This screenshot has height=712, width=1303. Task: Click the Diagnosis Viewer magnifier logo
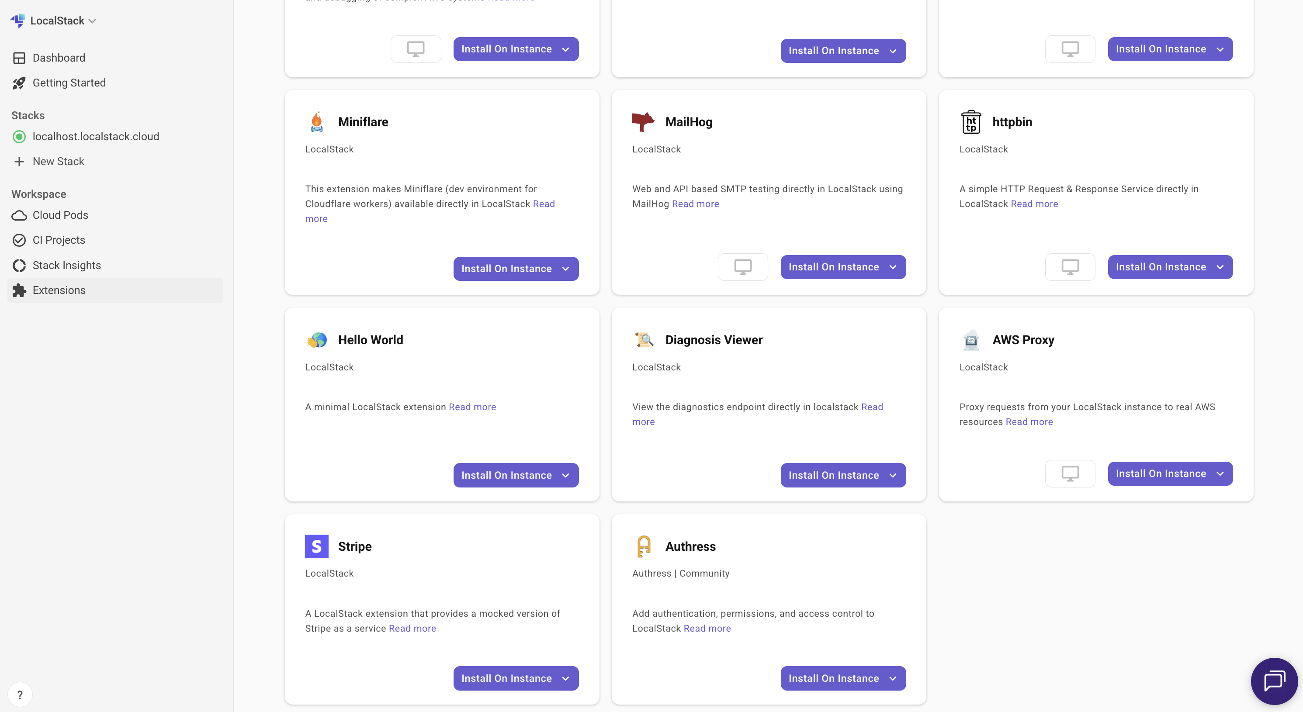(x=644, y=340)
